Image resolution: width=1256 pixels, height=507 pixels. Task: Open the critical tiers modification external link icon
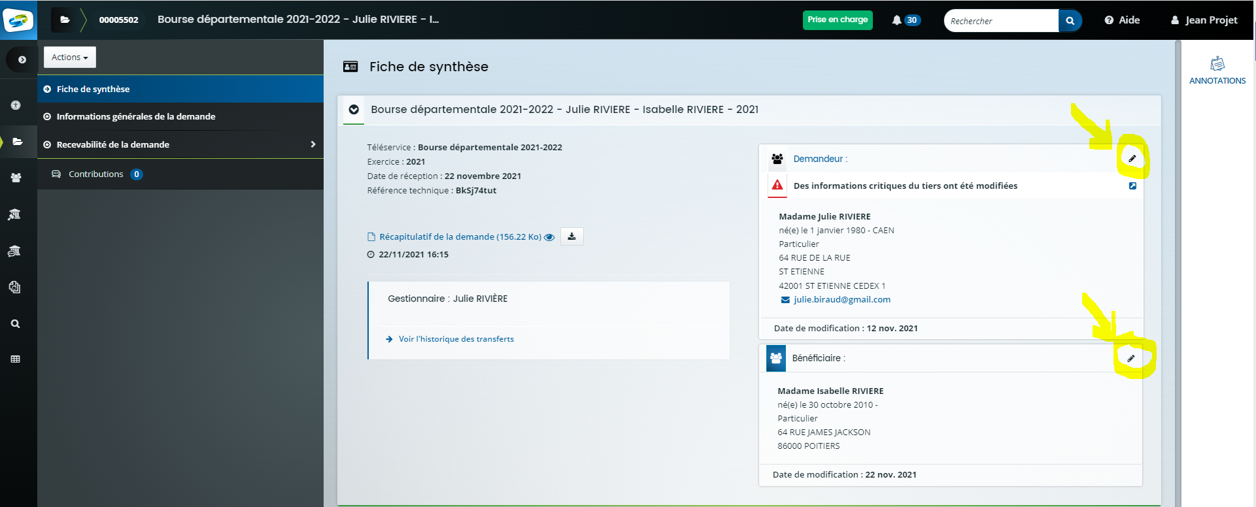(x=1132, y=186)
